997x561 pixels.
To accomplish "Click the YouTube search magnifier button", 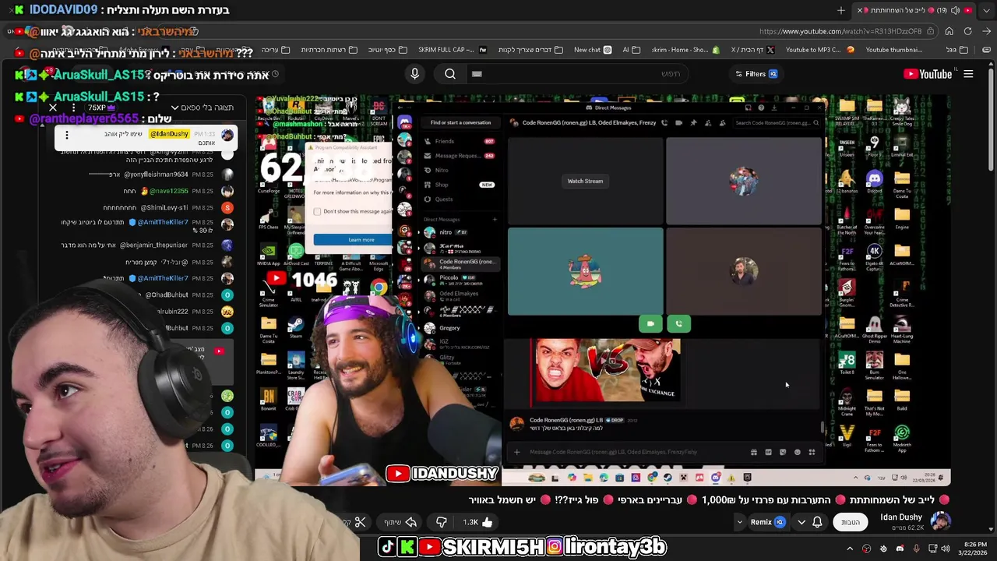I will pos(450,74).
